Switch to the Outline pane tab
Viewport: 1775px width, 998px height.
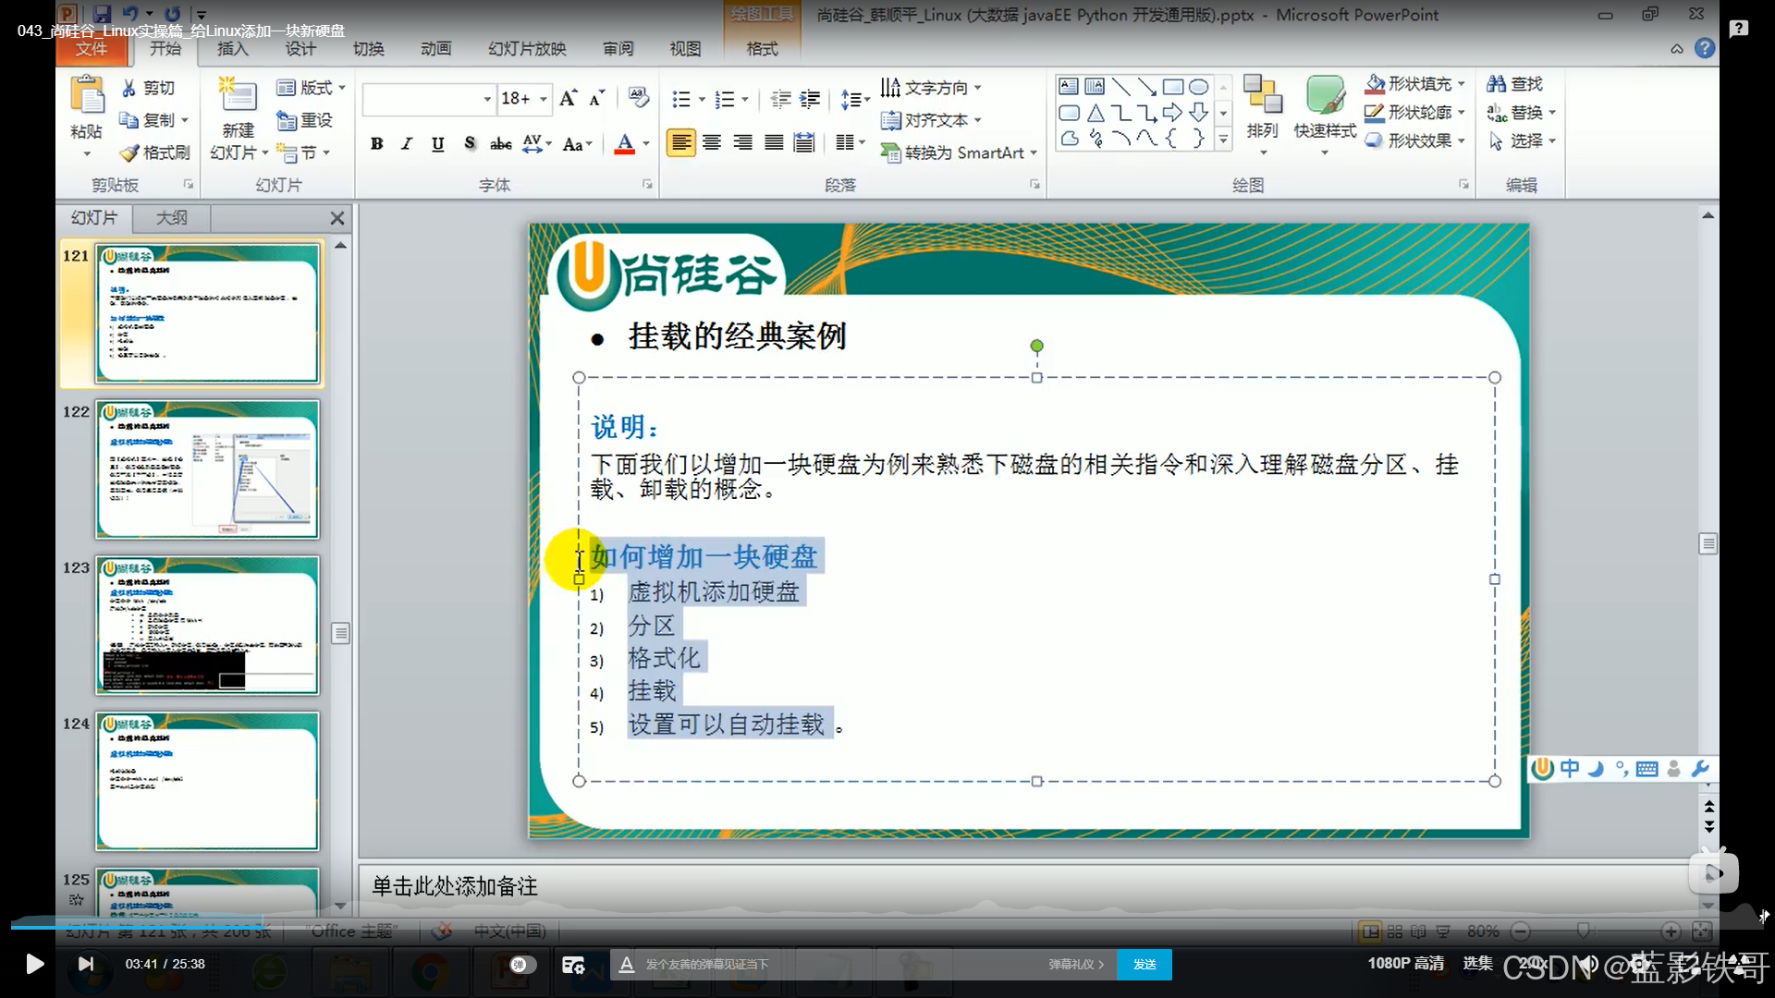click(171, 217)
